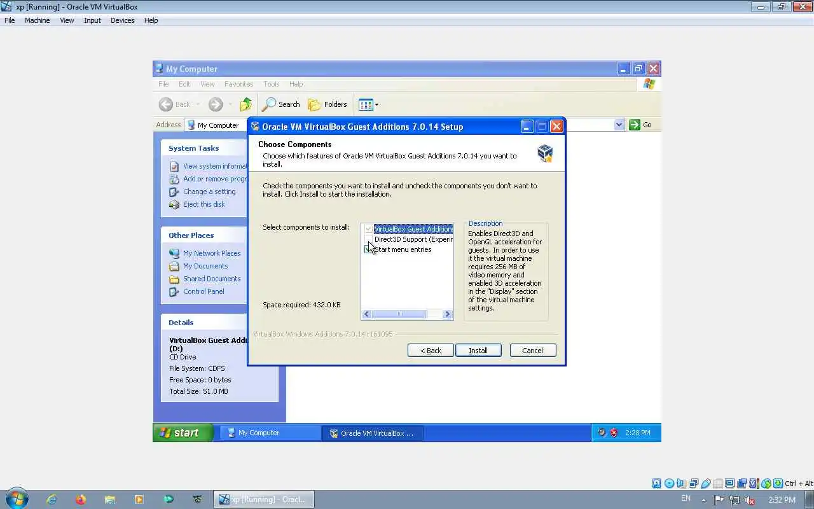Open Firefox from the host taskbar
Viewport: 814px width, 509px height.
(80, 499)
